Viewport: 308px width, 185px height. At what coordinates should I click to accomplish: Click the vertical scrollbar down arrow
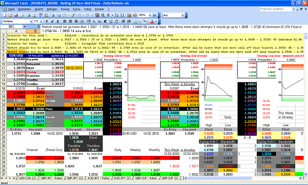(x=306, y=174)
